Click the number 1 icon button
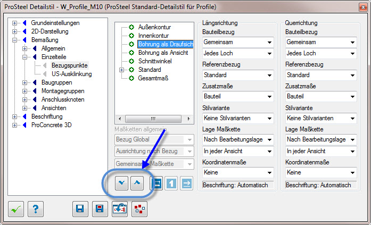The height and width of the screenshot is (225, 371). click(x=171, y=183)
